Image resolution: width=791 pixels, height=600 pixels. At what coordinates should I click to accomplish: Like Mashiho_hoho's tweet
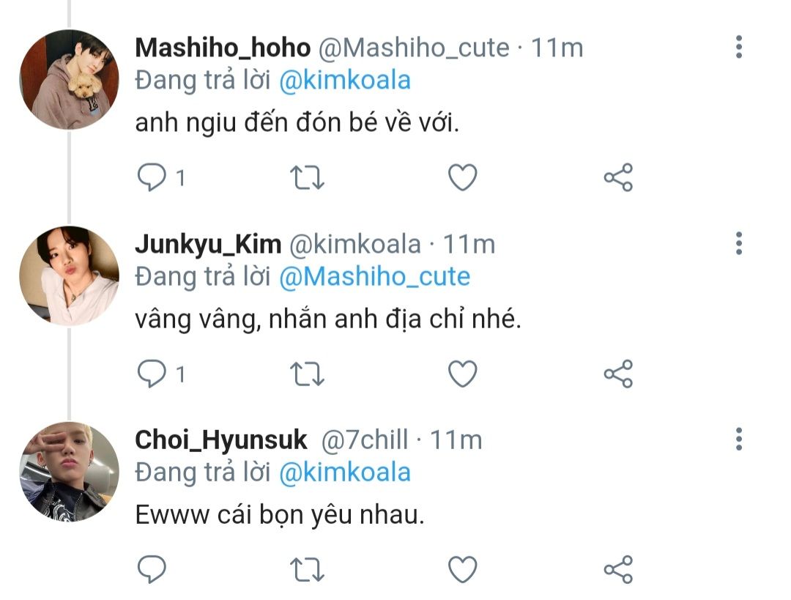[x=463, y=177]
